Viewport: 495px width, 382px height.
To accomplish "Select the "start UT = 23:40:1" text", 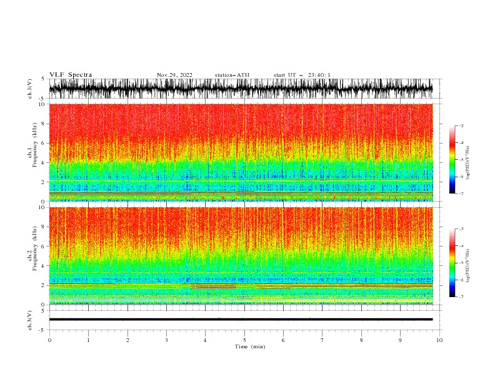I will [302, 75].
